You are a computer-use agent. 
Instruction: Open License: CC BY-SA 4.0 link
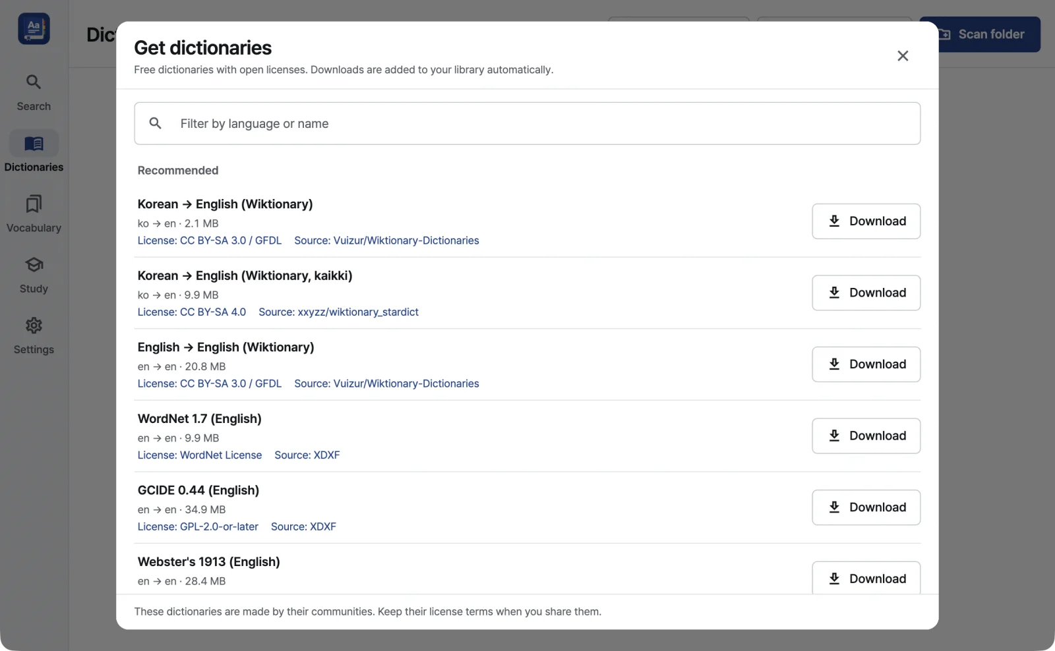[192, 312]
